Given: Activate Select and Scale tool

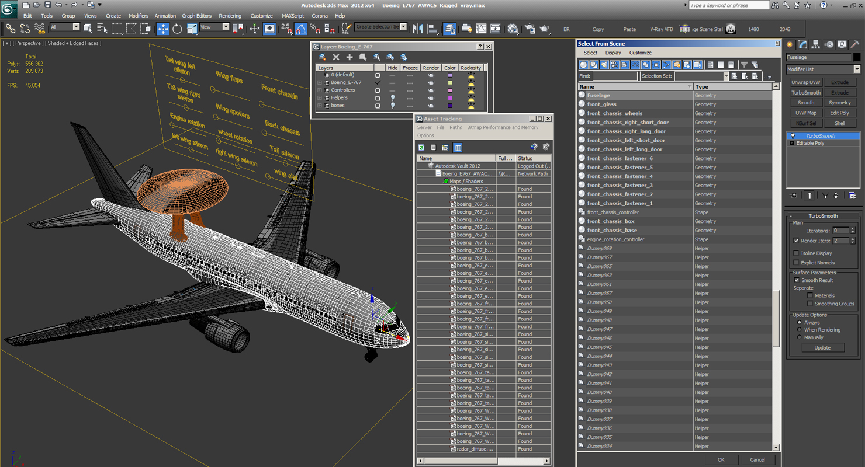Looking at the screenshot, I should 192,28.
